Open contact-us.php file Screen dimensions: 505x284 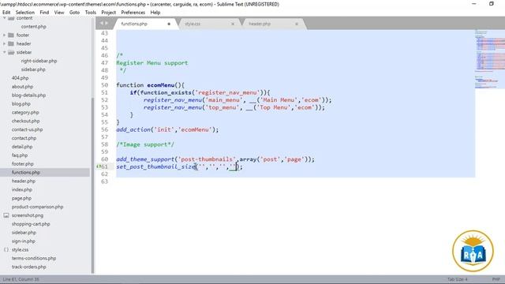pyautogui.click(x=27, y=129)
